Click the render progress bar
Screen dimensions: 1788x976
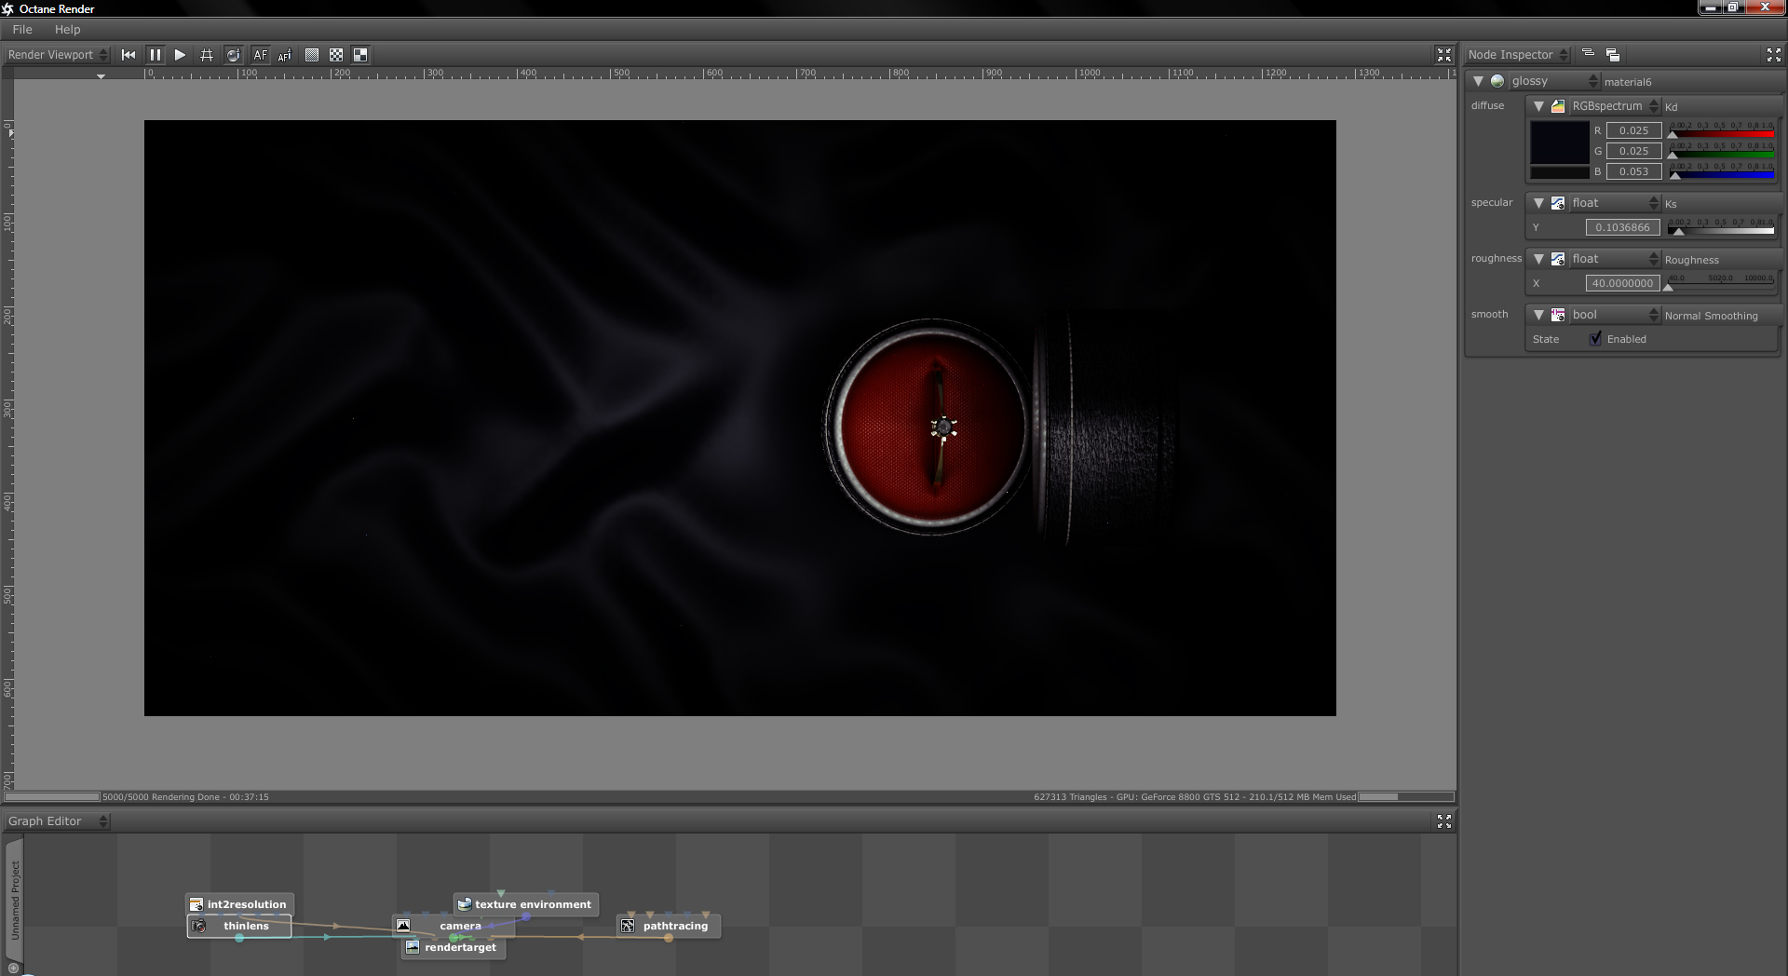(x=51, y=797)
